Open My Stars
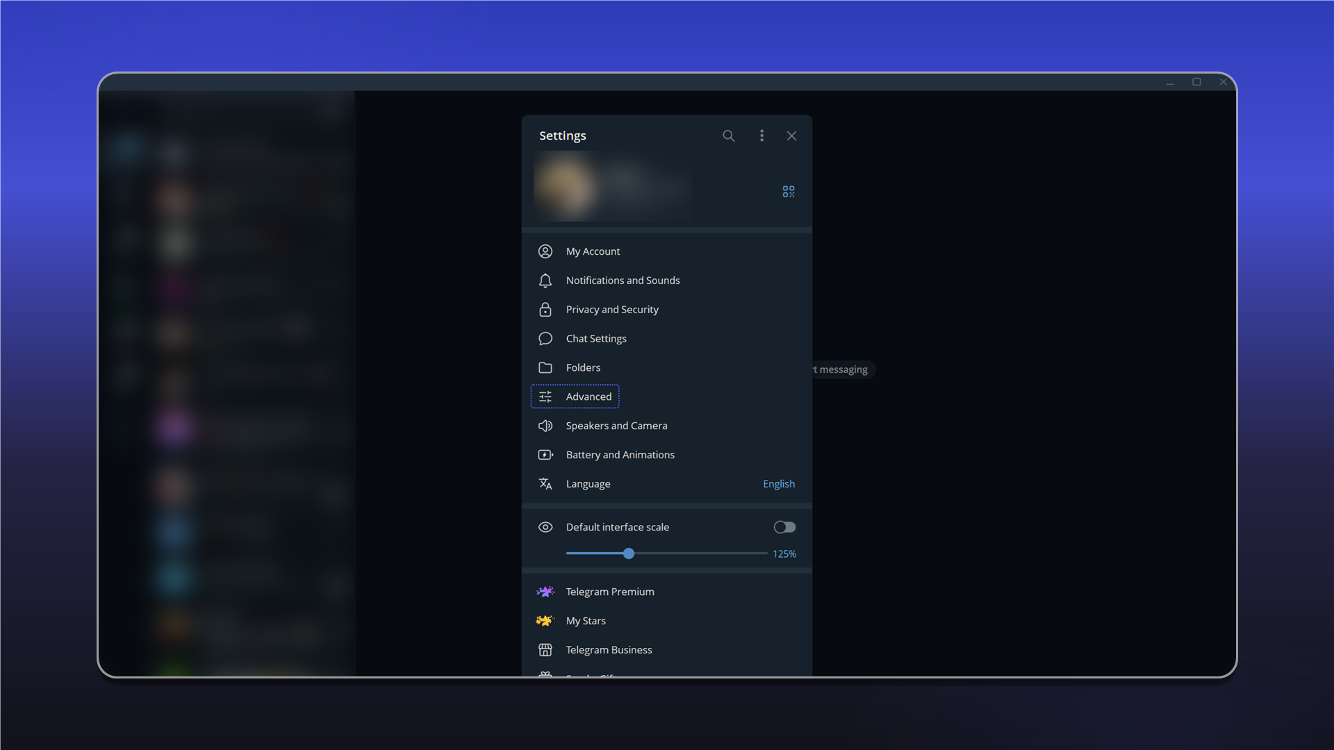The image size is (1334, 750). [667, 621]
